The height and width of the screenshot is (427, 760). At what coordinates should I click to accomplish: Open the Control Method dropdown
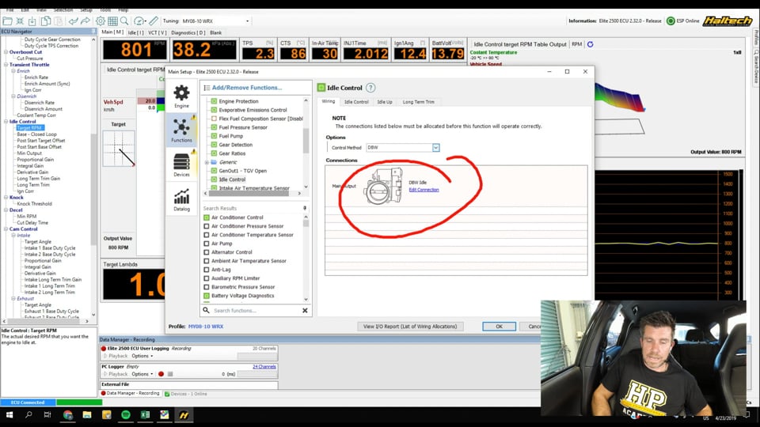point(435,147)
